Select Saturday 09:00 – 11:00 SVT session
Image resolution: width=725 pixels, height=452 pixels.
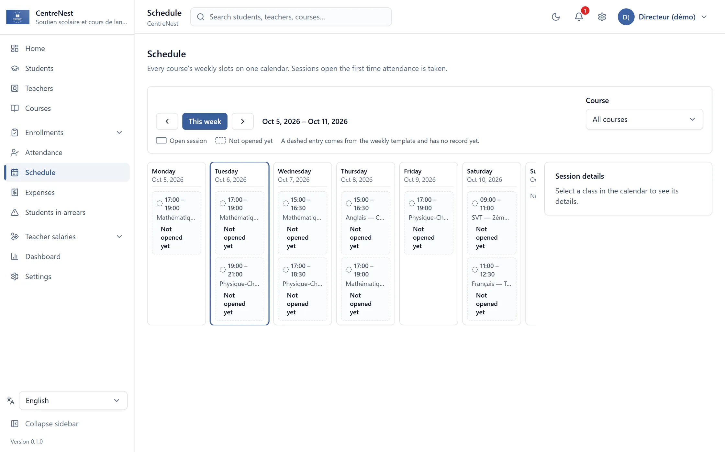pos(492,223)
